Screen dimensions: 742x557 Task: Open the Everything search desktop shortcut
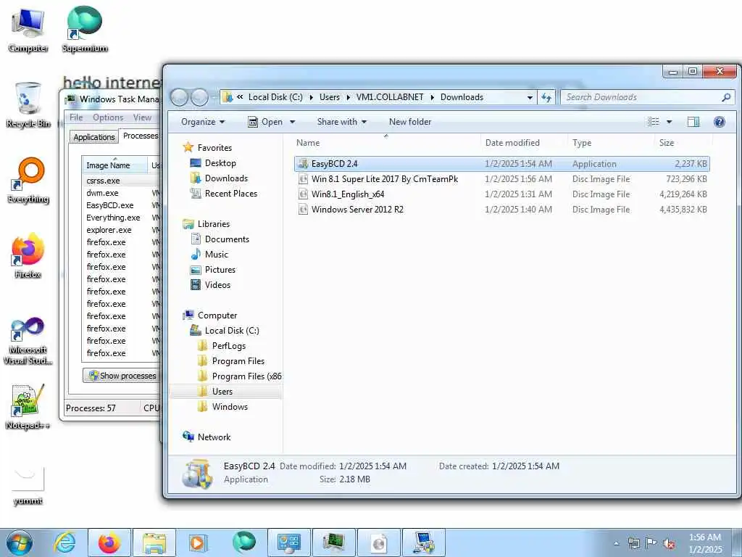pyautogui.click(x=28, y=180)
